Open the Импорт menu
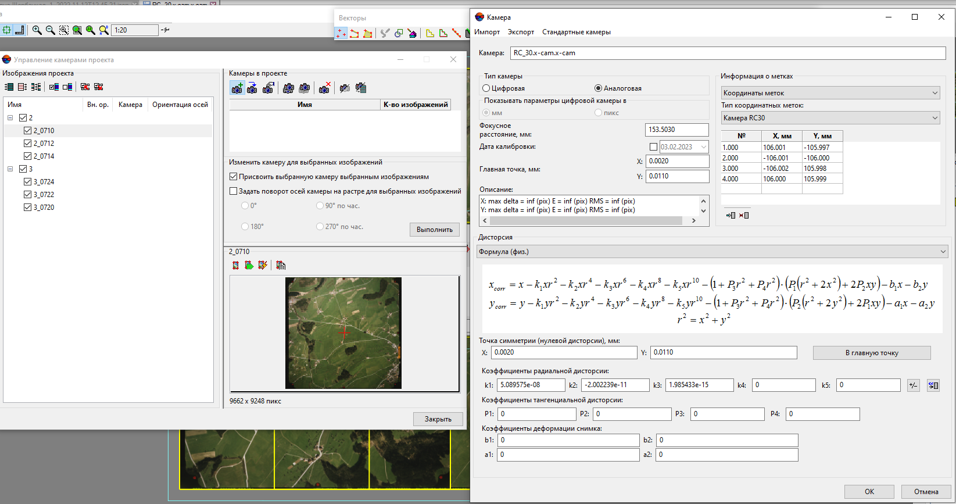This screenshot has height=504, width=956. coord(487,32)
